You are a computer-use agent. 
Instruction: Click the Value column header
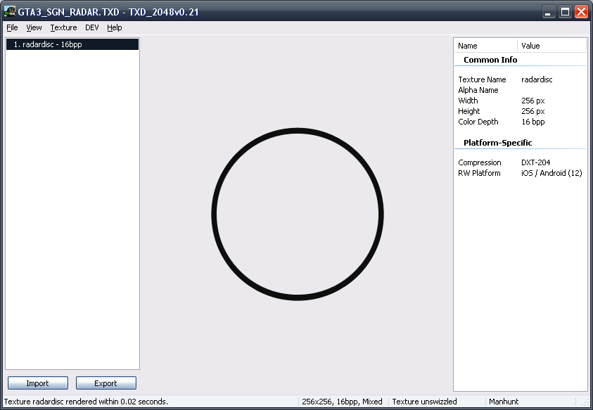(551, 46)
